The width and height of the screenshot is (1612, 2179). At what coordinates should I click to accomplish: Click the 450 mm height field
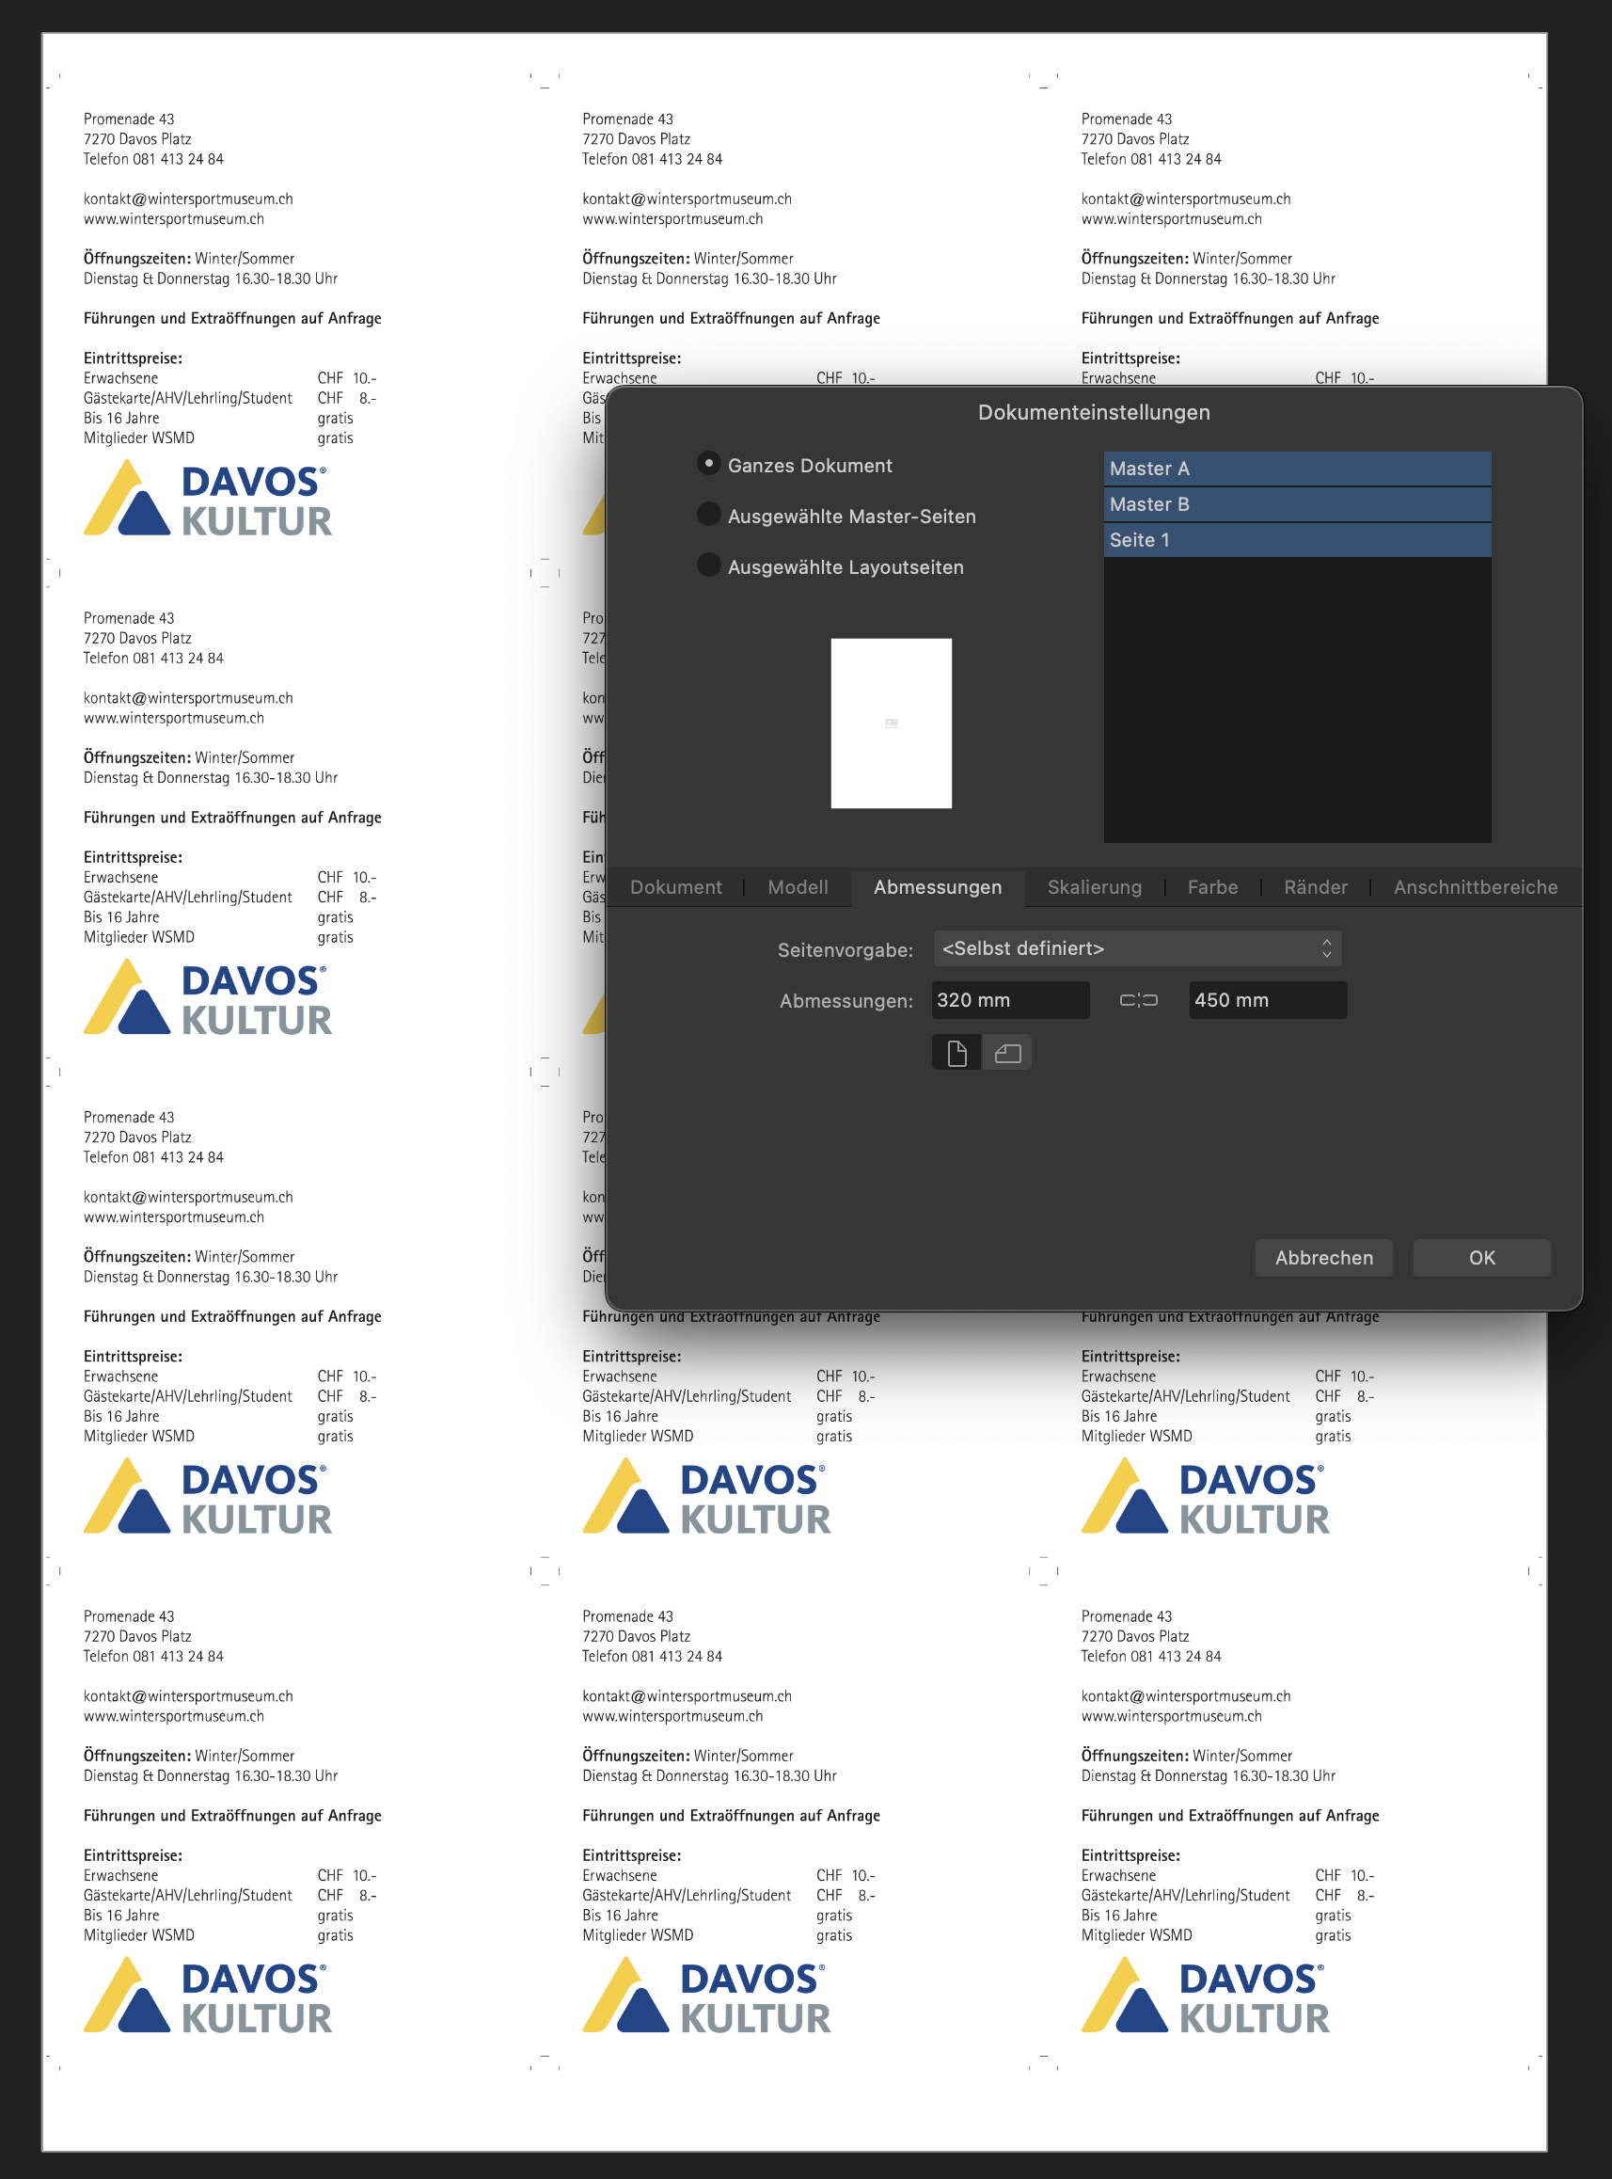click(x=1268, y=1001)
